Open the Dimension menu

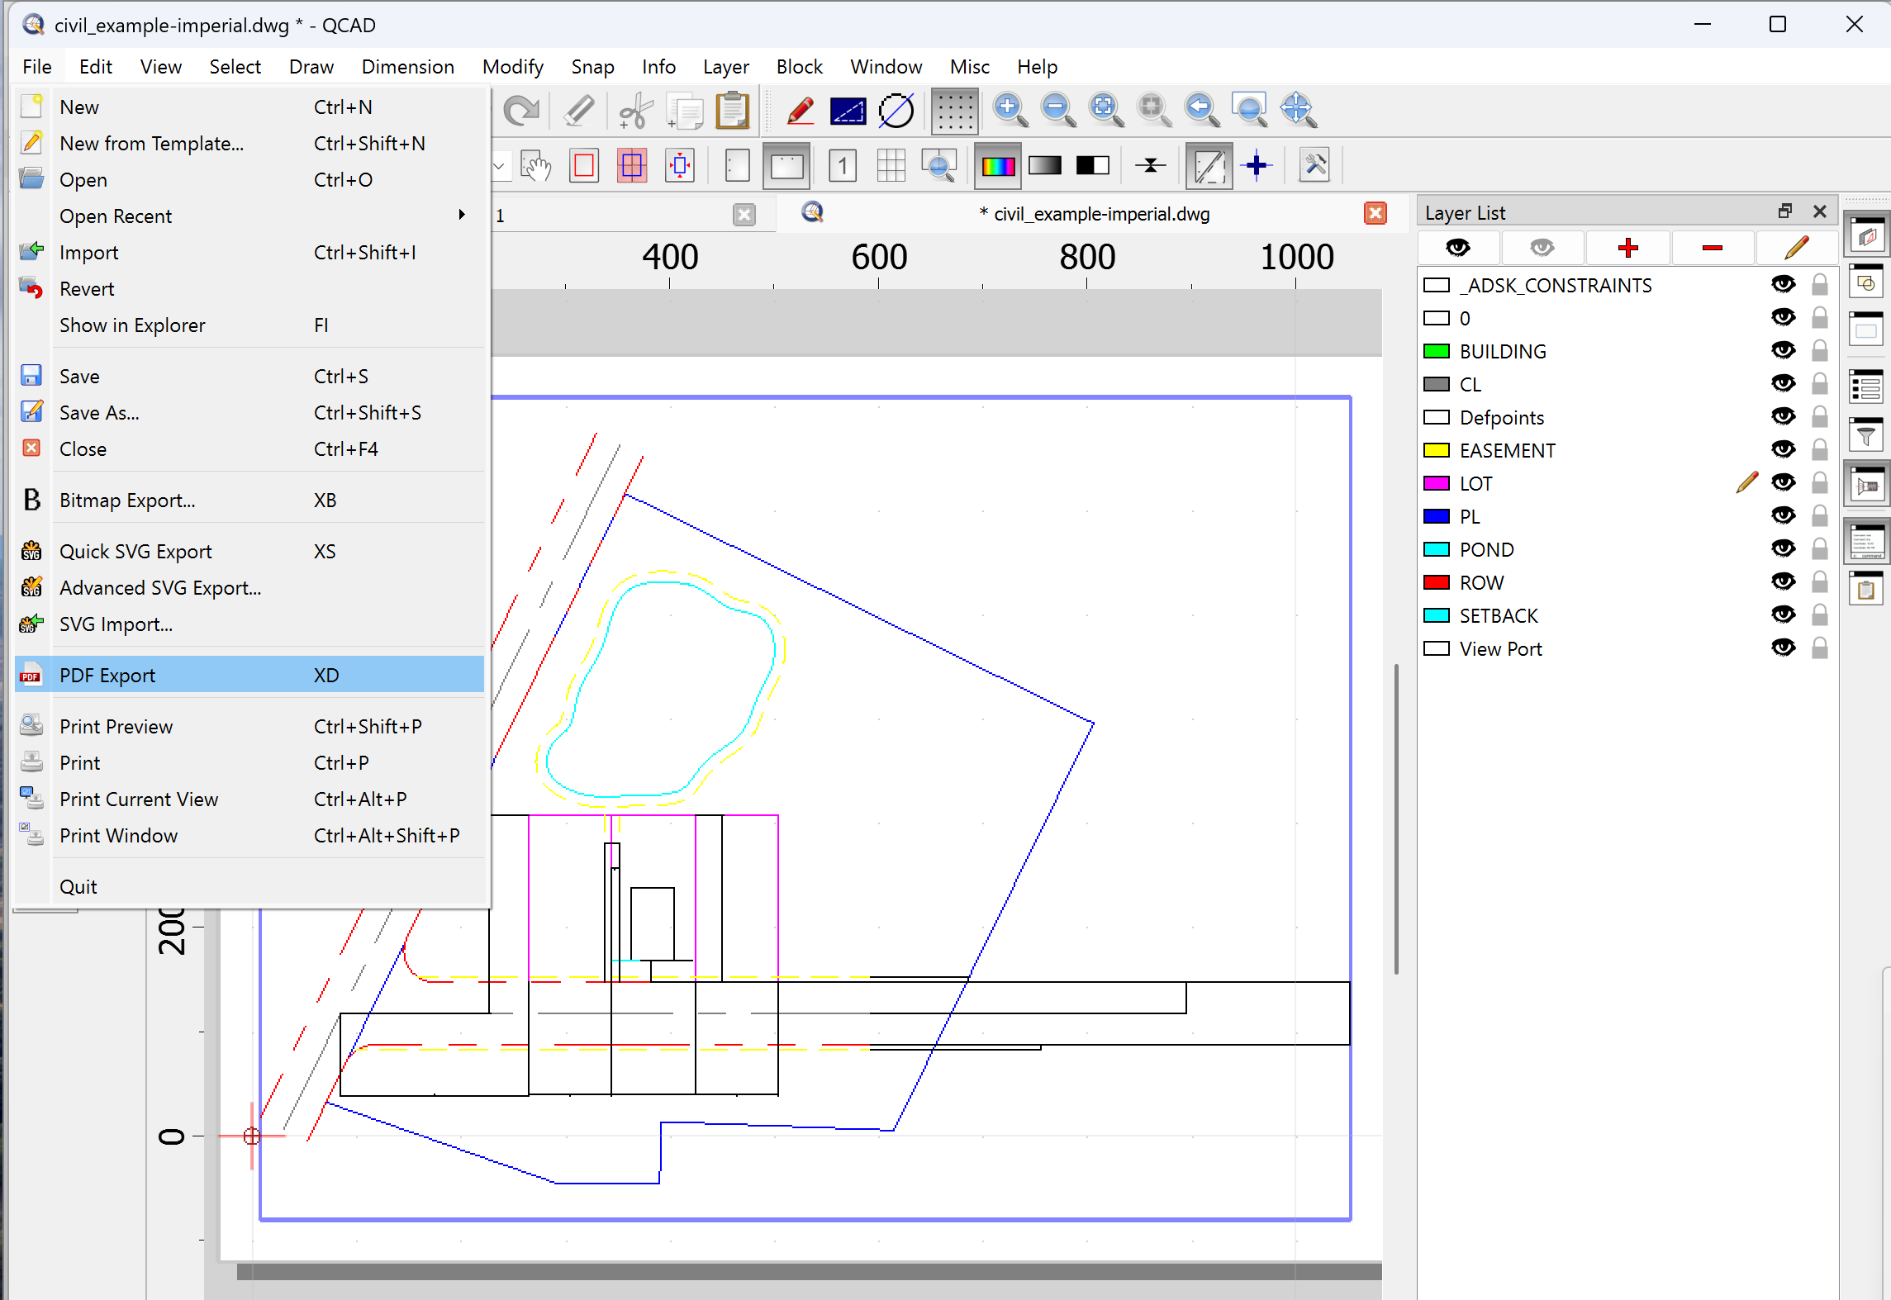[407, 67]
